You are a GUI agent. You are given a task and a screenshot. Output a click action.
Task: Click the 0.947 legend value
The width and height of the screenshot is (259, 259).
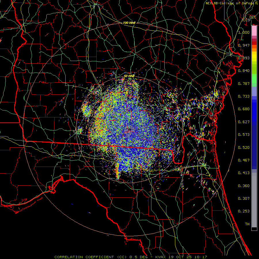pyautogui.click(x=244, y=45)
